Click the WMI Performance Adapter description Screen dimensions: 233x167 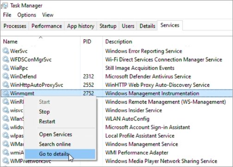click(x=137, y=153)
